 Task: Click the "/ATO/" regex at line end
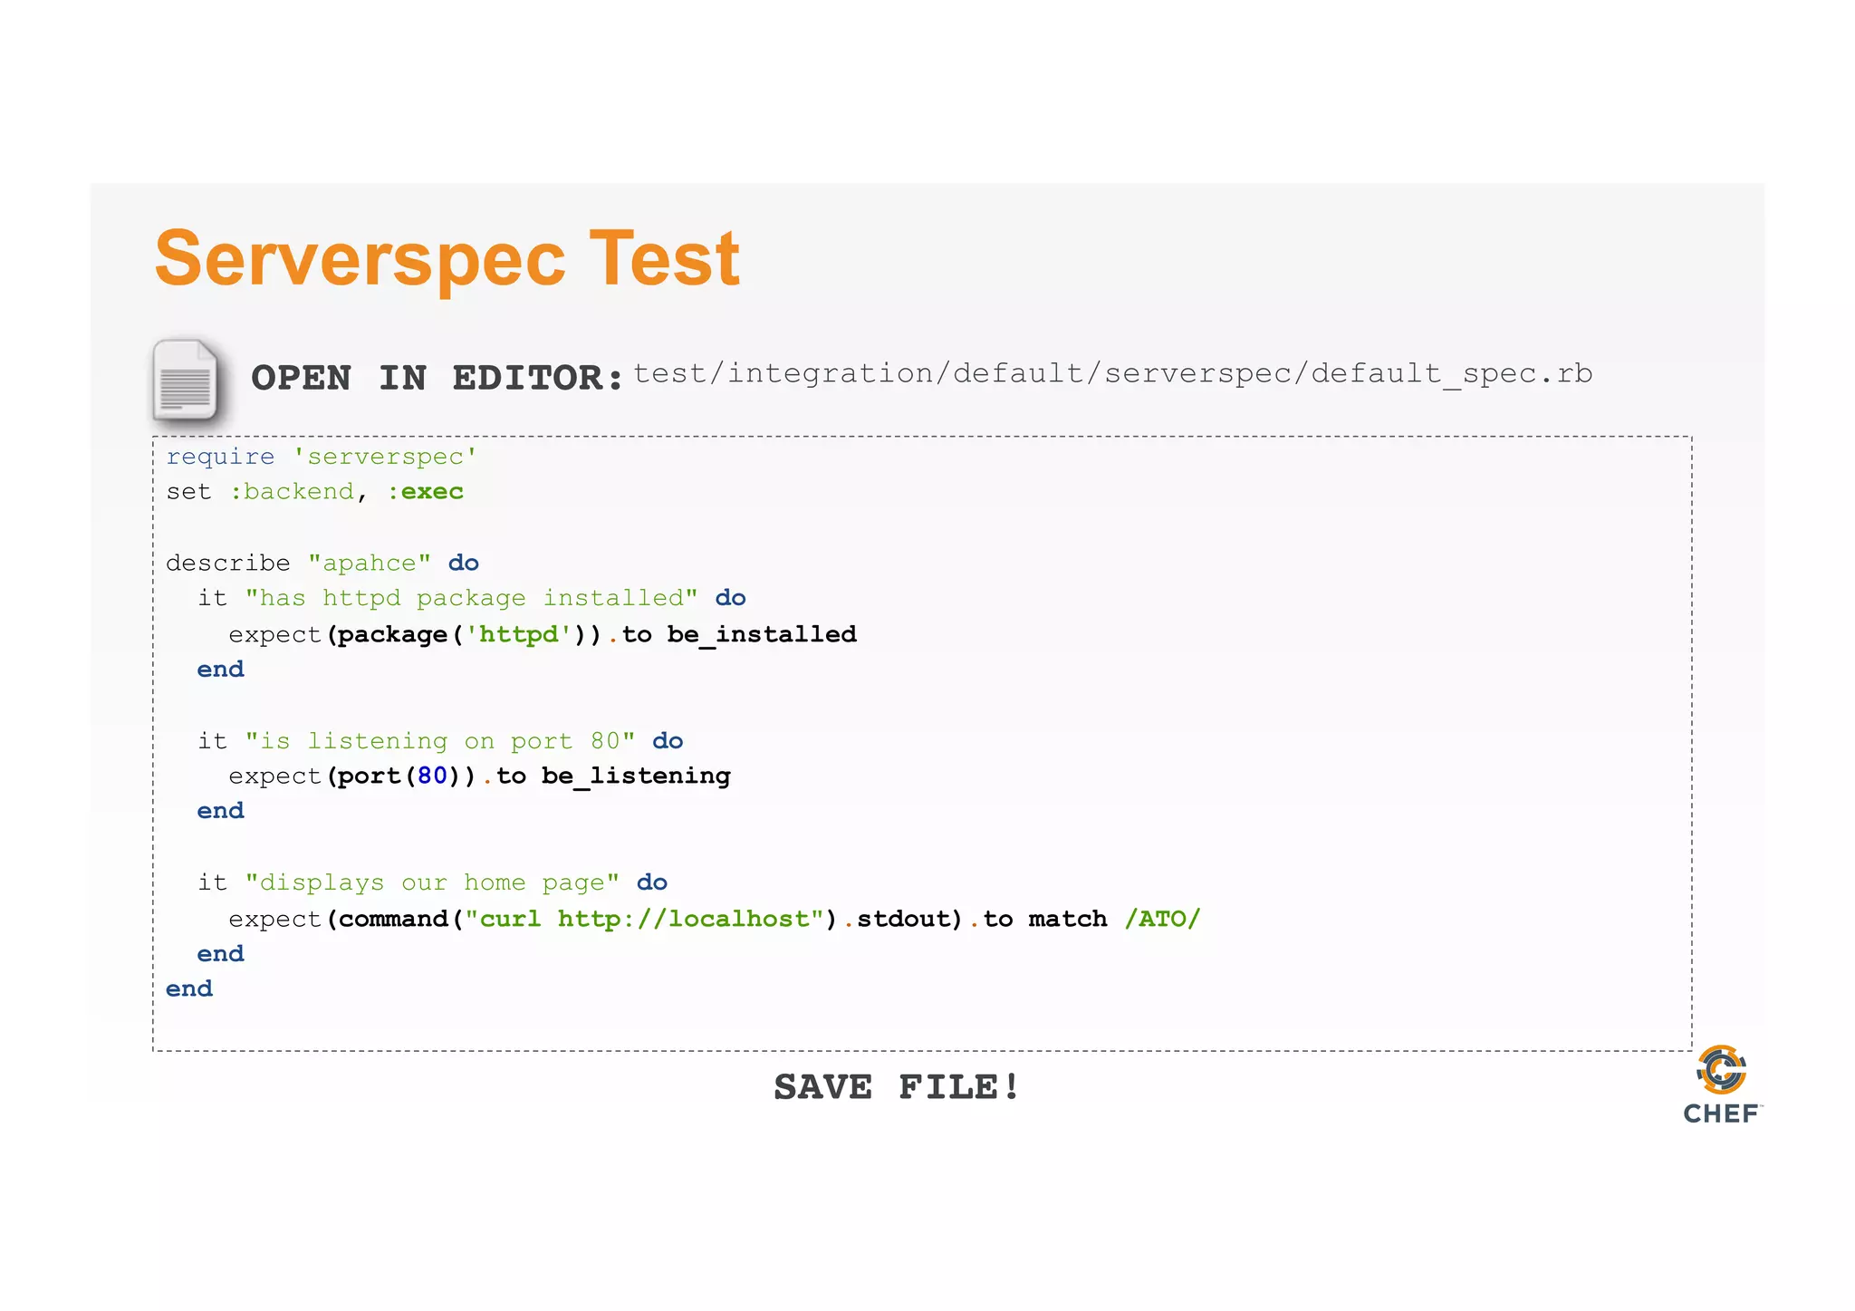pyautogui.click(x=1162, y=919)
